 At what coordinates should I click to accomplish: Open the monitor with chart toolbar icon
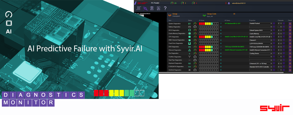point(158,8)
